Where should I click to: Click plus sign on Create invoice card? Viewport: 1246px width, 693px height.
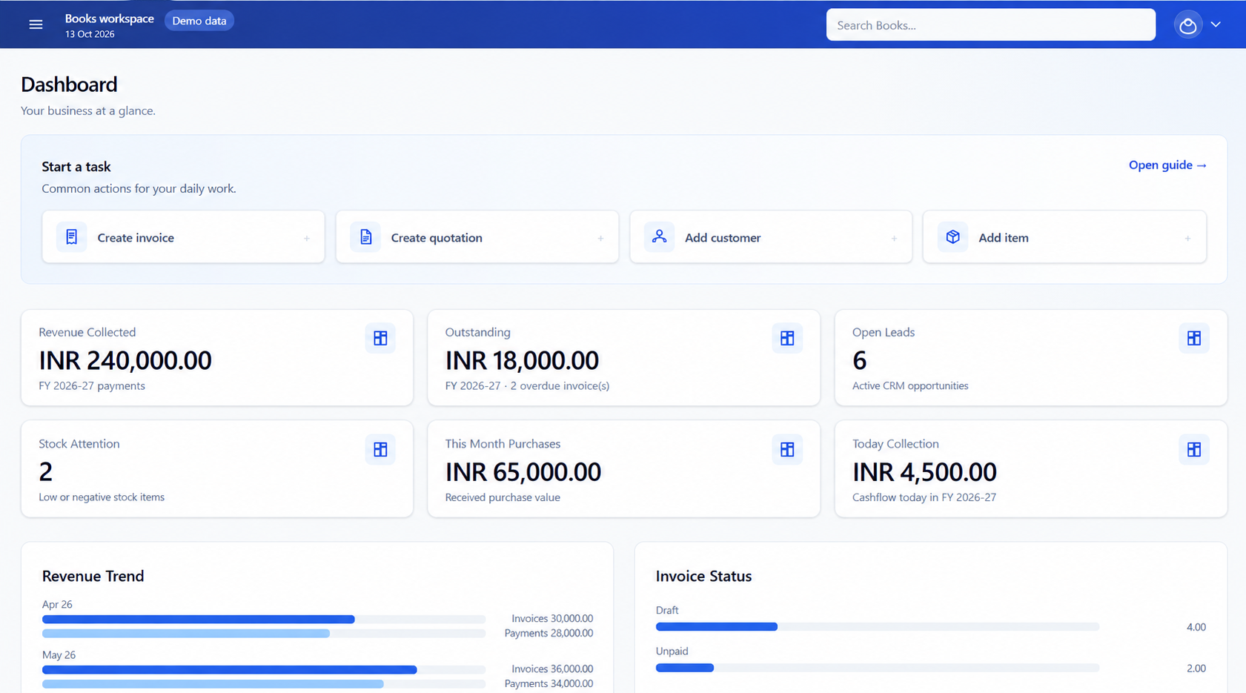pyautogui.click(x=306, y=238)
